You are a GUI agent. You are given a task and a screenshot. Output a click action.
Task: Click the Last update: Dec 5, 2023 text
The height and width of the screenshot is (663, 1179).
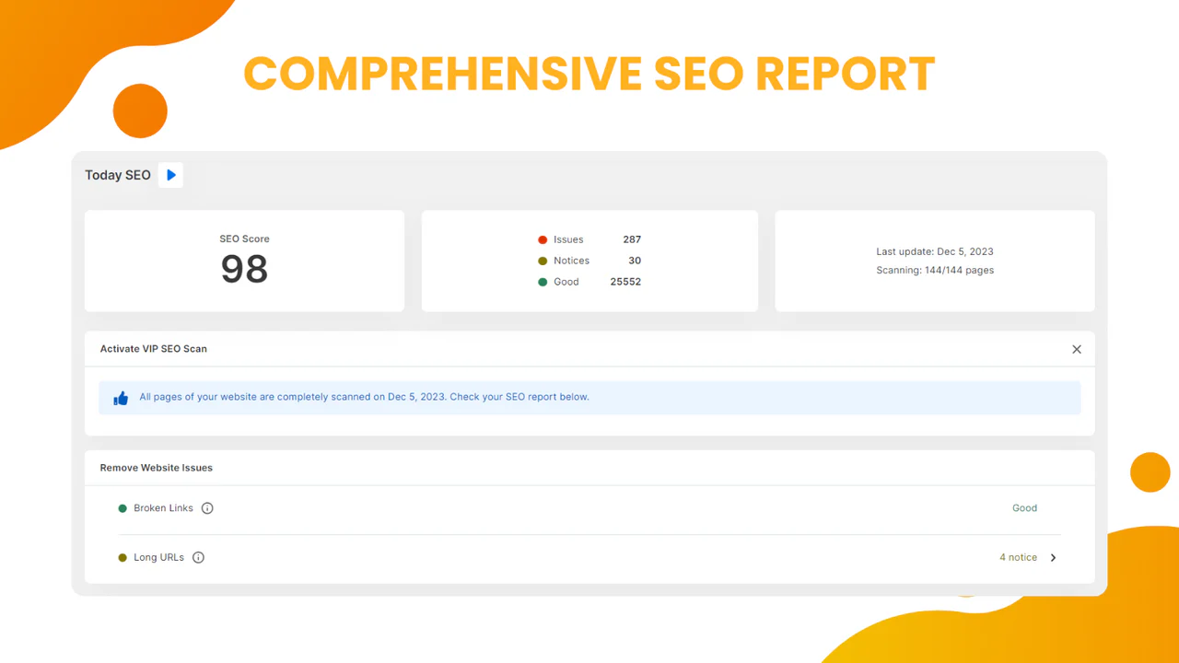(935, 251)
